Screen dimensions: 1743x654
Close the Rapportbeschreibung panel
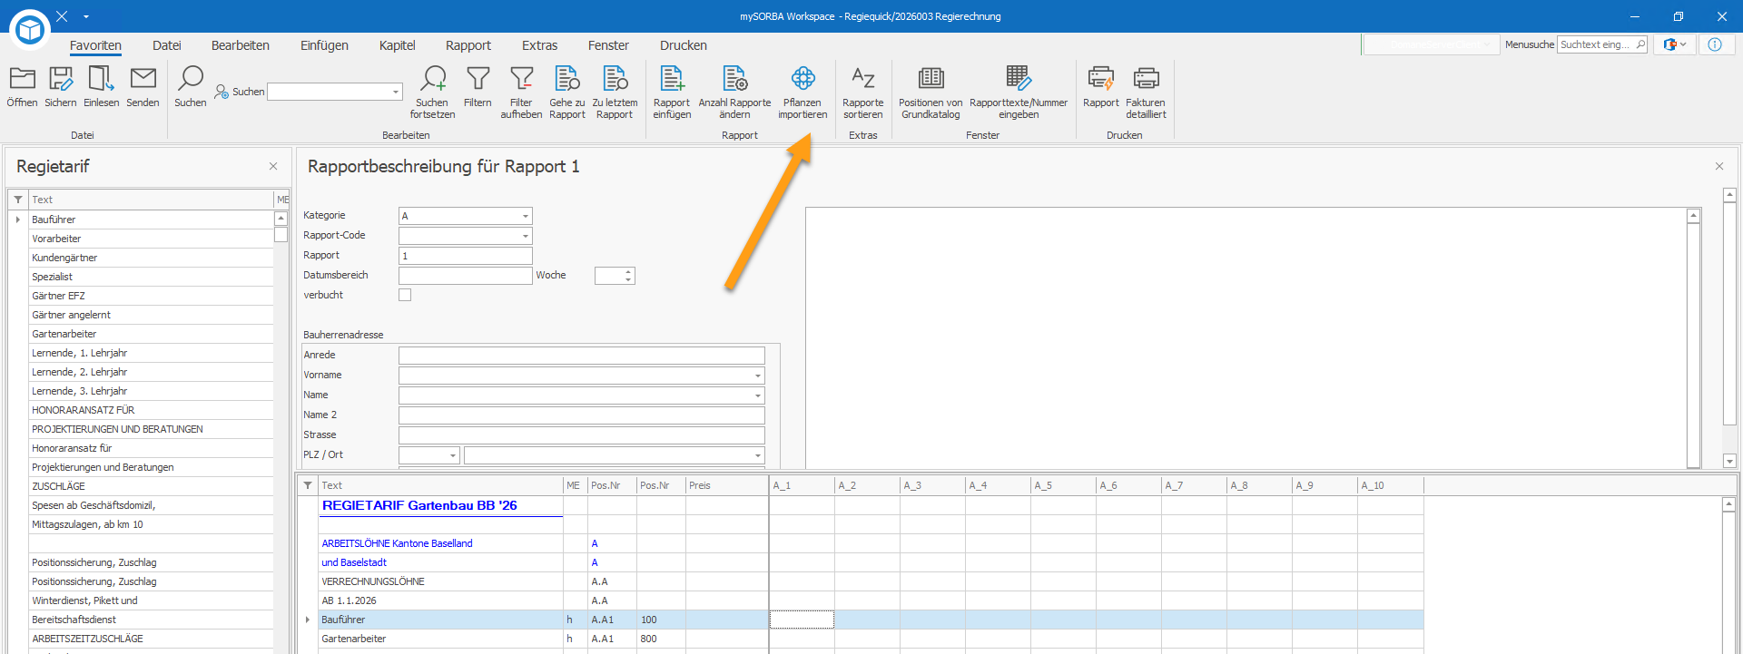coord(1719,166)
